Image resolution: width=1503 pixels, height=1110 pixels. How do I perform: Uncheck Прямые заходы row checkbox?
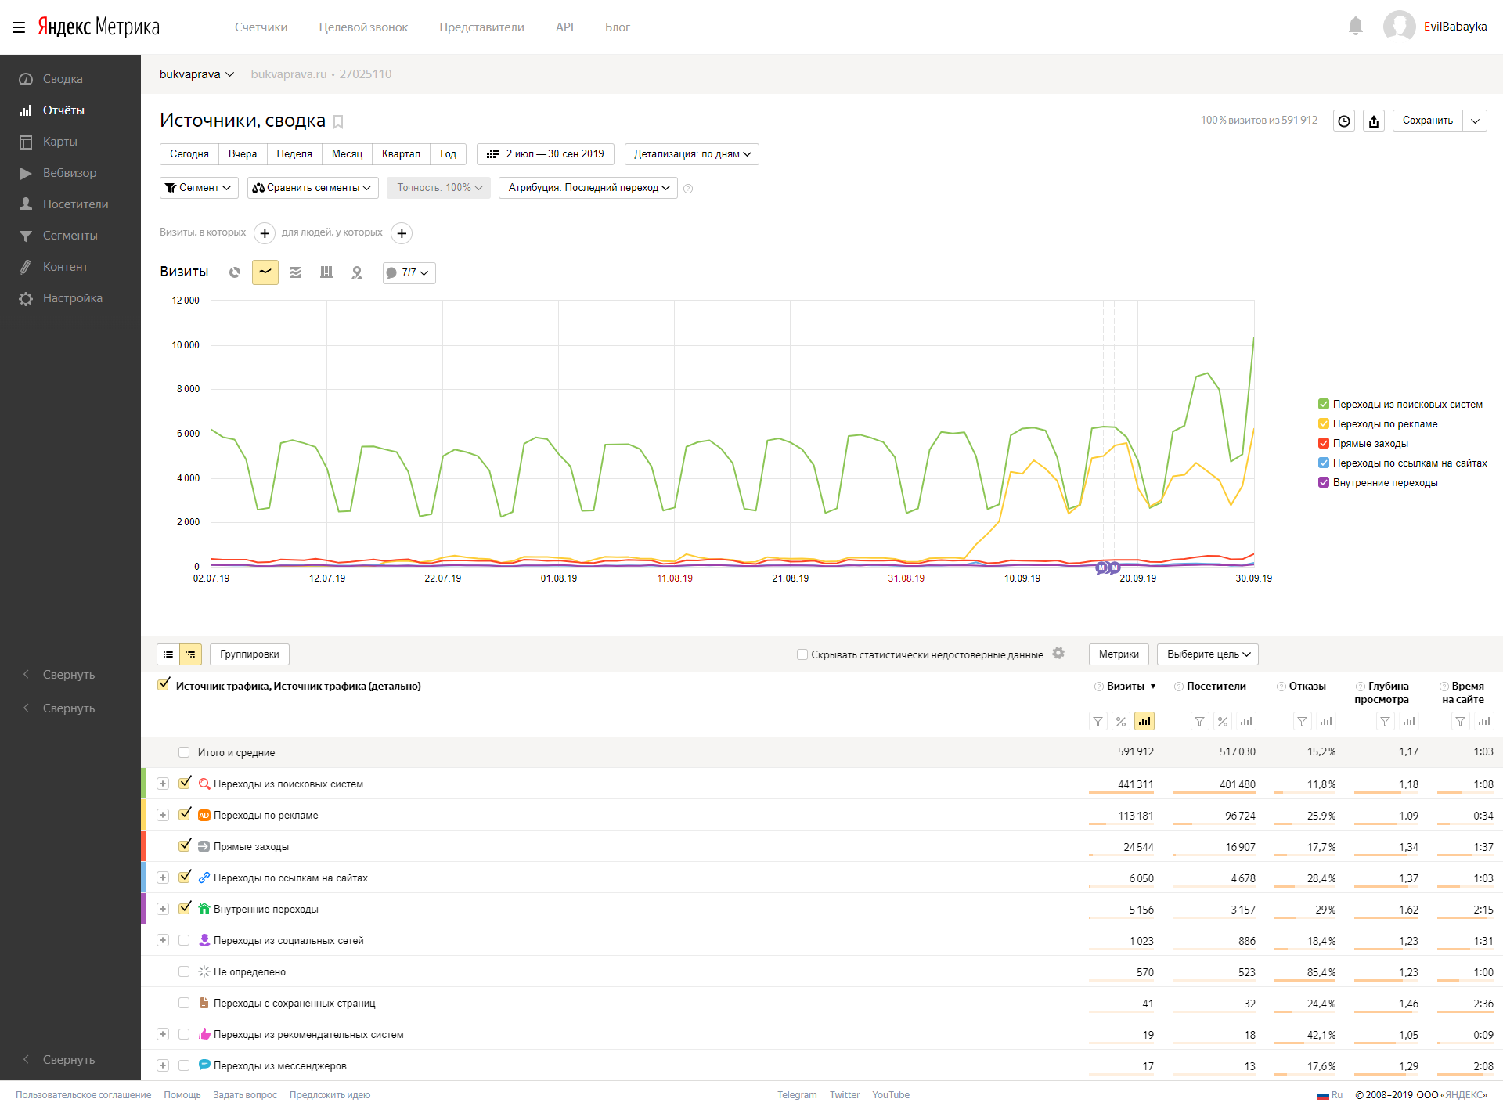pos(185,845)
